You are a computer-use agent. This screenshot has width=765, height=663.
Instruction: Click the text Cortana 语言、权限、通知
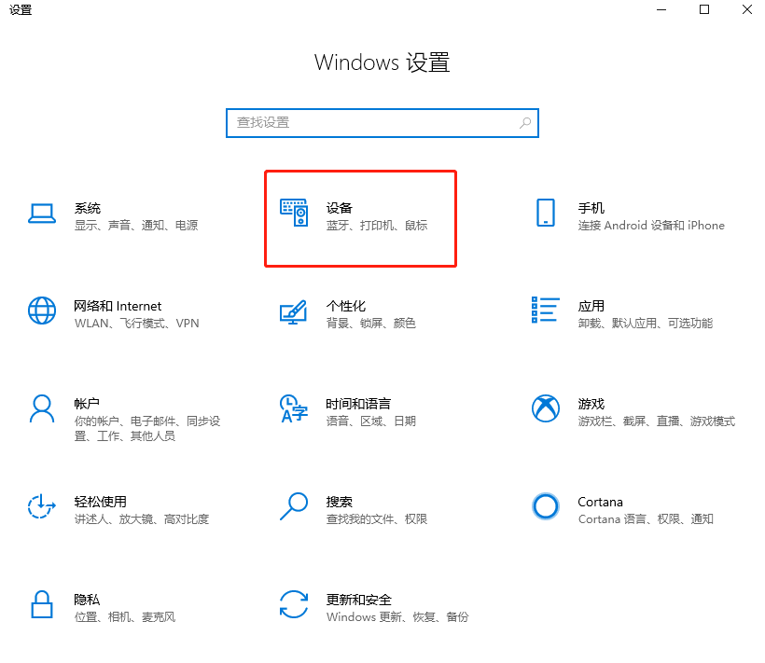(x=646, y=519)
